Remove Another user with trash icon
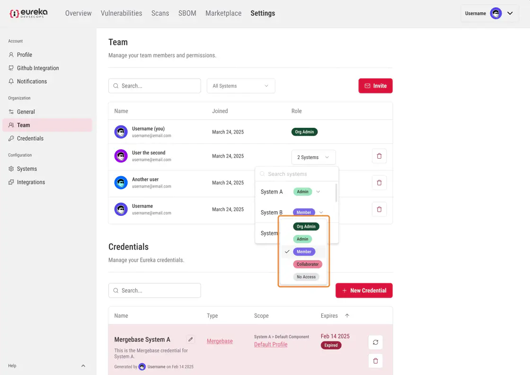This screenshot has height=375, width=530. coord(379,182)
